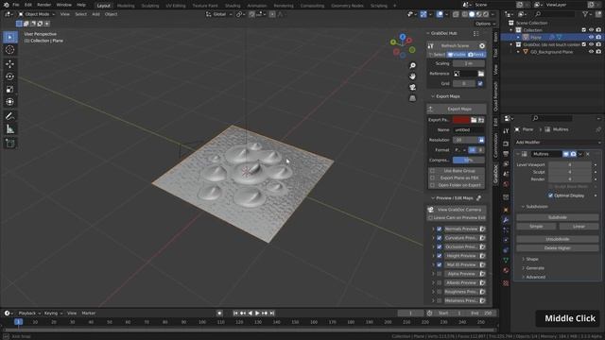Click the Refresh Scene button
This screenshot has height=340, width=605.
(455, 46)
